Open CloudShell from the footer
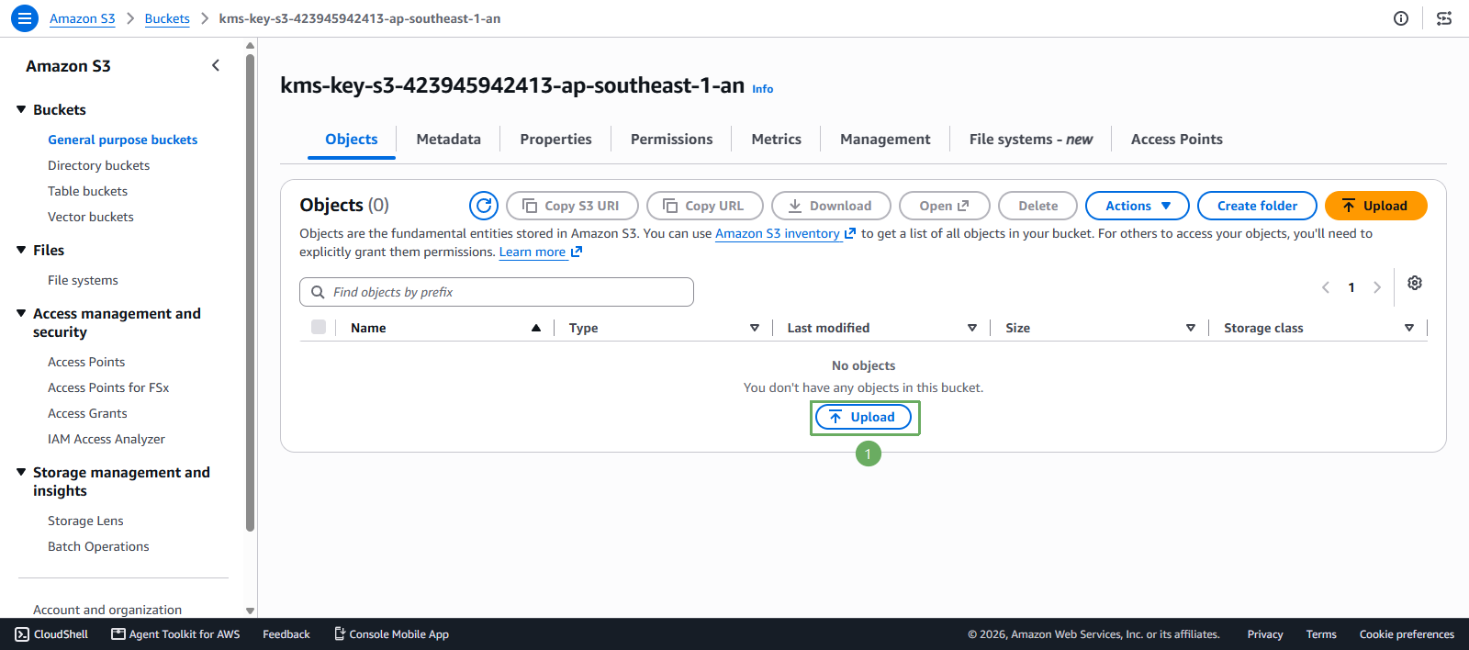This screenshot has width=1469, height=650. 51,634
